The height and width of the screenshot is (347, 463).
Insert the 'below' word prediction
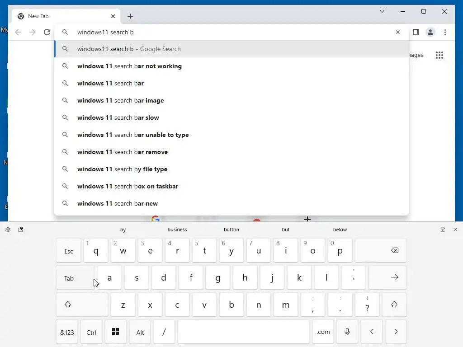(x=340, y=230)
